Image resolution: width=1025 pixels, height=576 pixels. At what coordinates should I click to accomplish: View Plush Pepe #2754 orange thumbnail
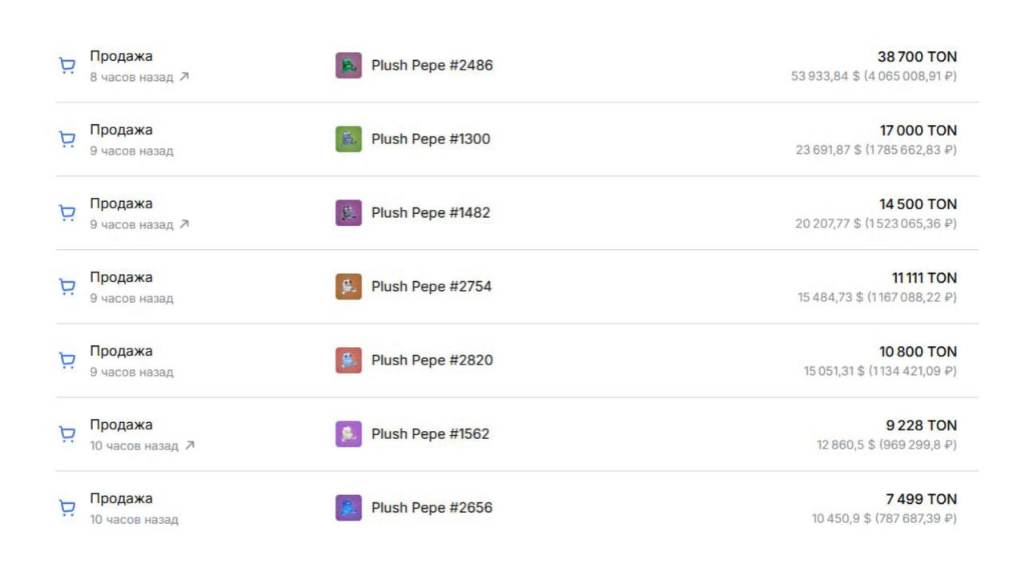coord(348,287)
